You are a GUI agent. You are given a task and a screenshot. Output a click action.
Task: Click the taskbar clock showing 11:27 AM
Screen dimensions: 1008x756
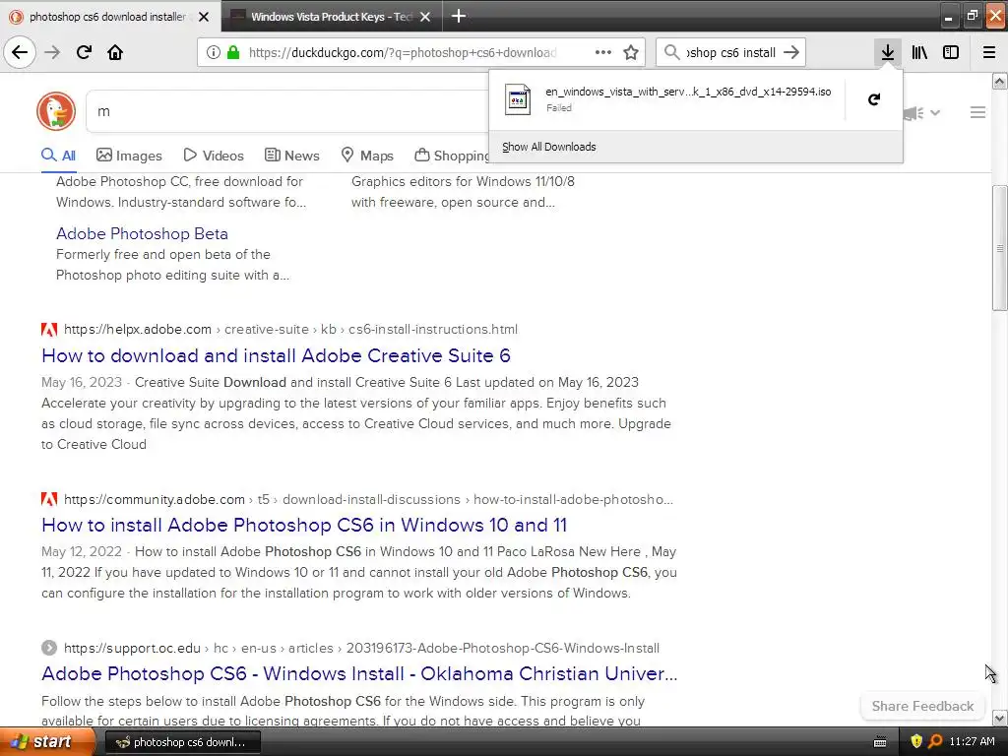tap(972, 742)
